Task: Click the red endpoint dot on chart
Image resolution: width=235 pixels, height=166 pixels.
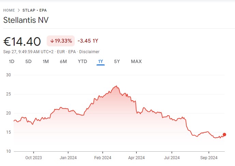Action: tap(224, 135)
